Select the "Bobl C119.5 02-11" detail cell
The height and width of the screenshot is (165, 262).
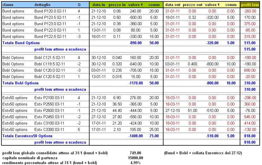point(50,64)
